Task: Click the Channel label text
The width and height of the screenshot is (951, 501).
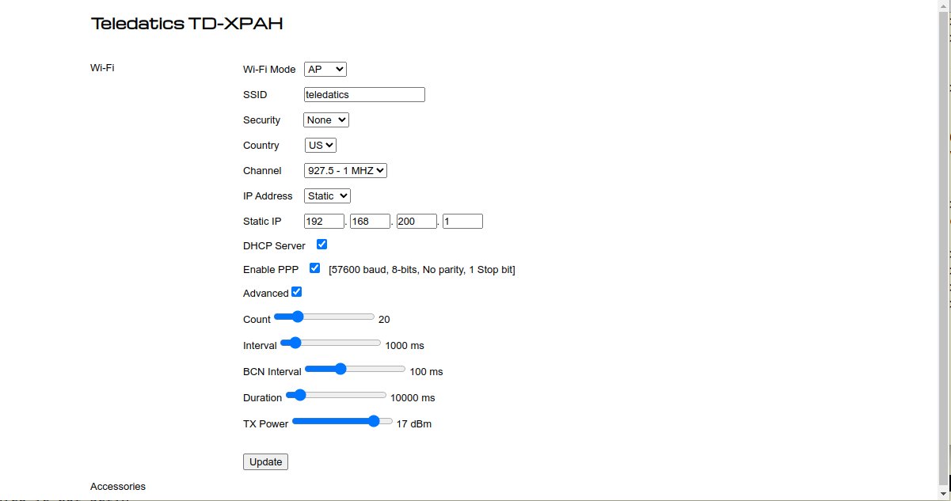Action: (x=262, y=171)
